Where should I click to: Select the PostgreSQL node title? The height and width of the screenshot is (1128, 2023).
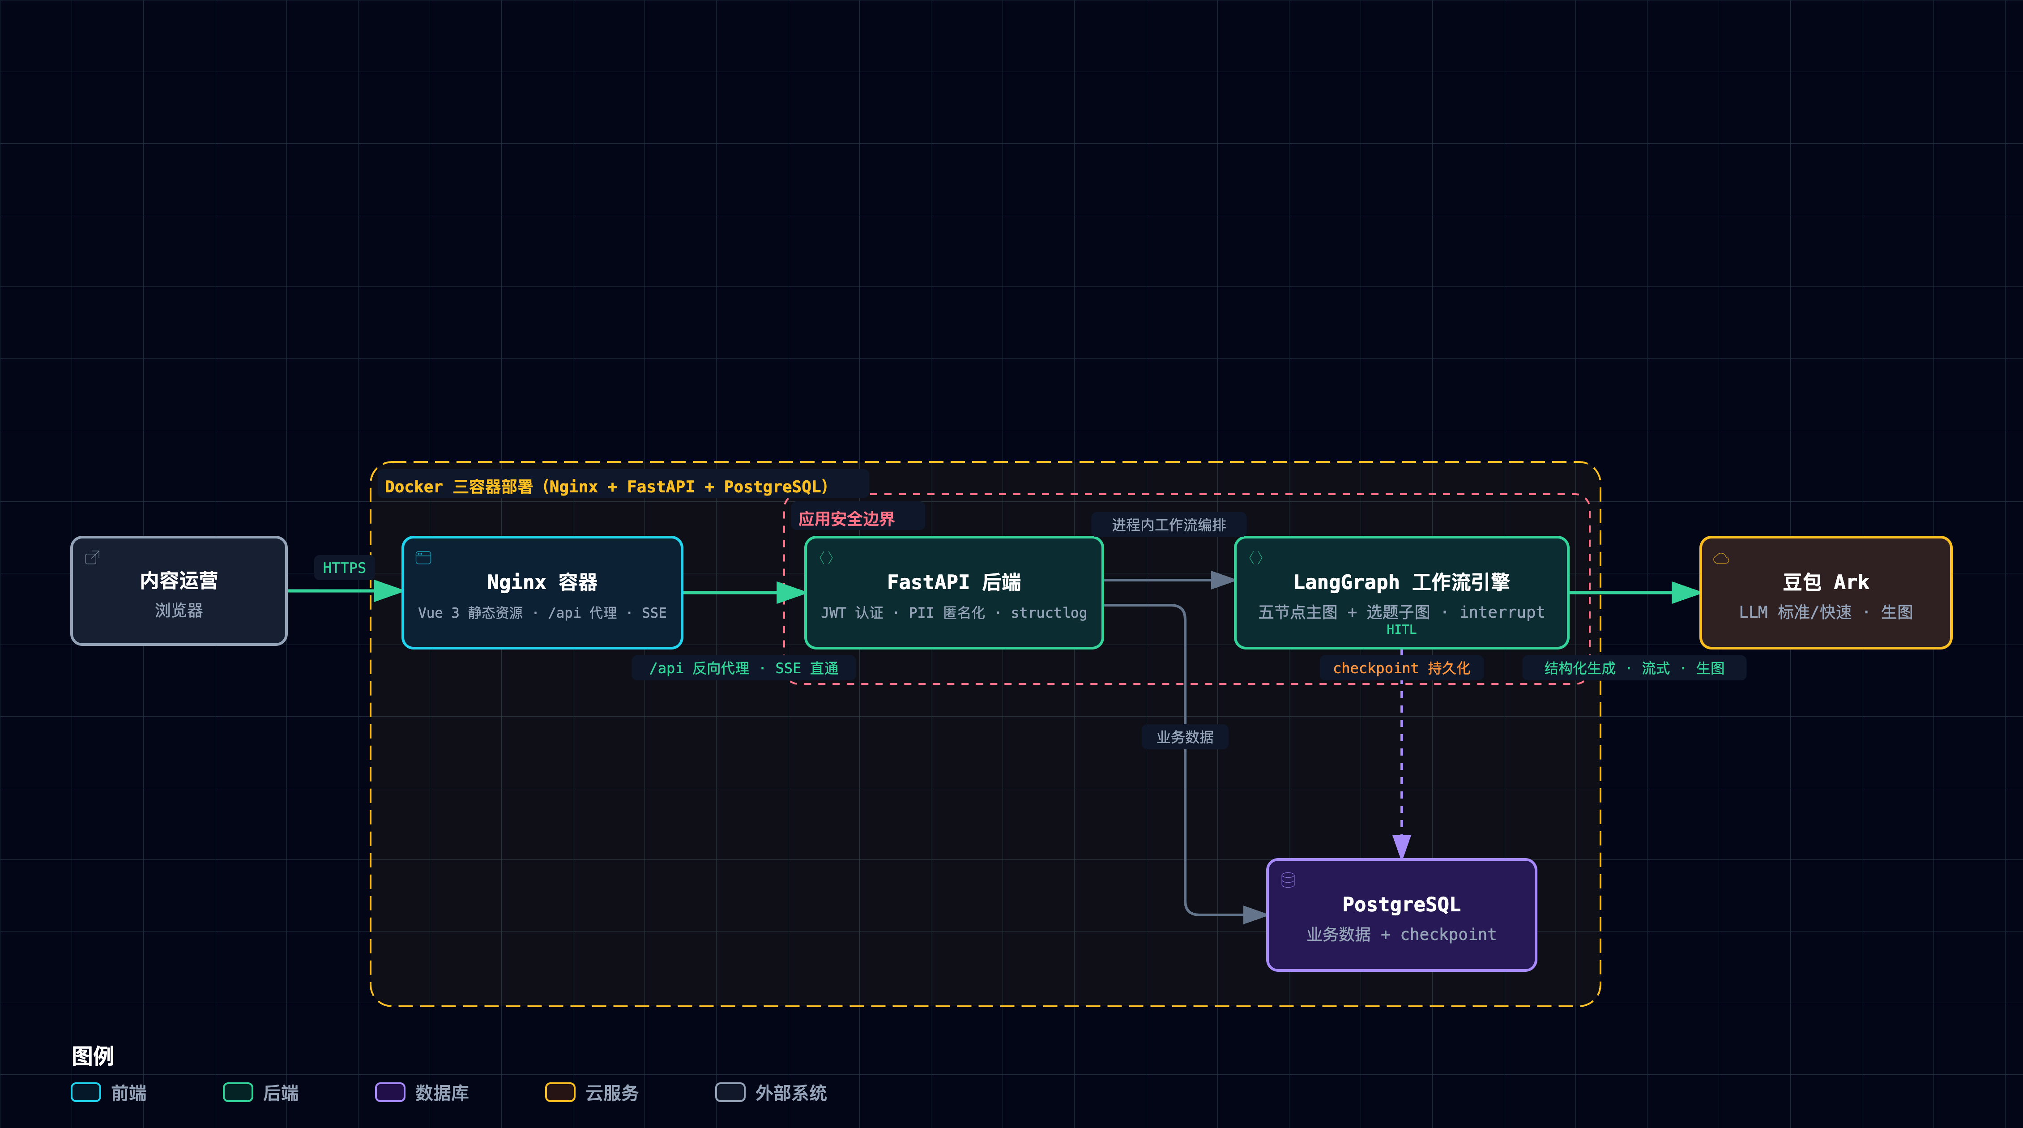point(1402,904)
